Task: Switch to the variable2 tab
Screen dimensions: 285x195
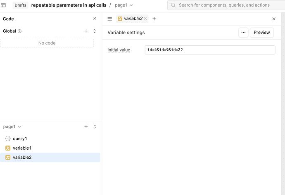Action: [x=133, y=19]
